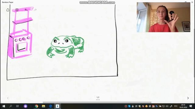Launch the purple Alice assistant icon
The image size is (195, 109).
(x=26, y=106)
